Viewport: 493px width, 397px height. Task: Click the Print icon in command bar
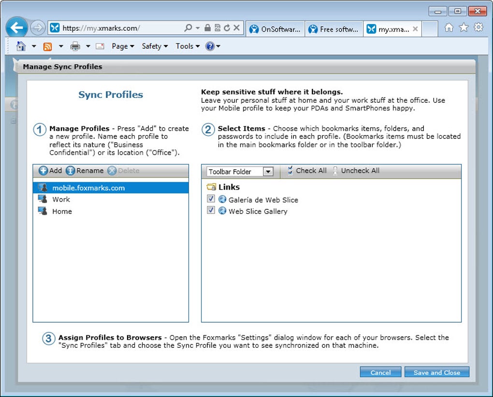point(75,46)
